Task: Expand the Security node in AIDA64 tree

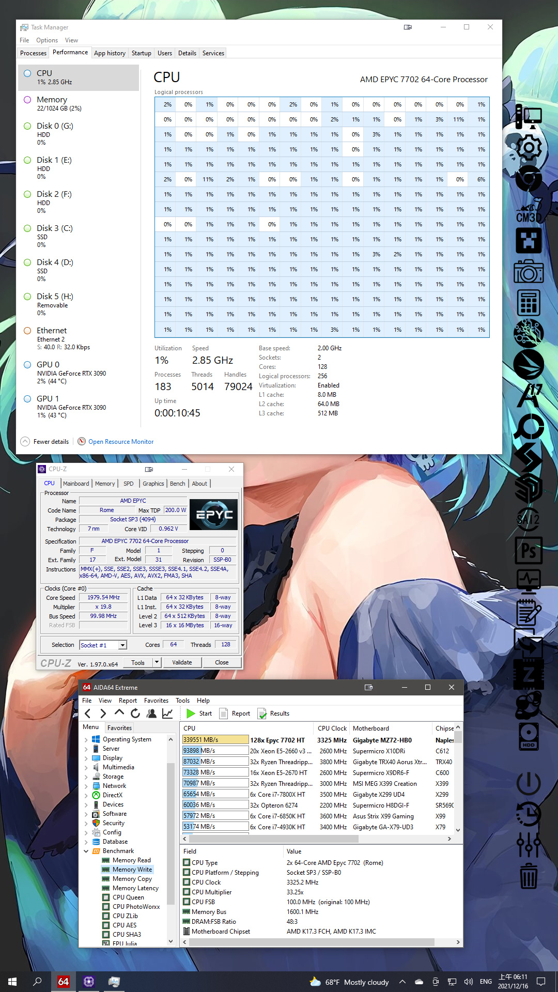Action: point(86,823)
